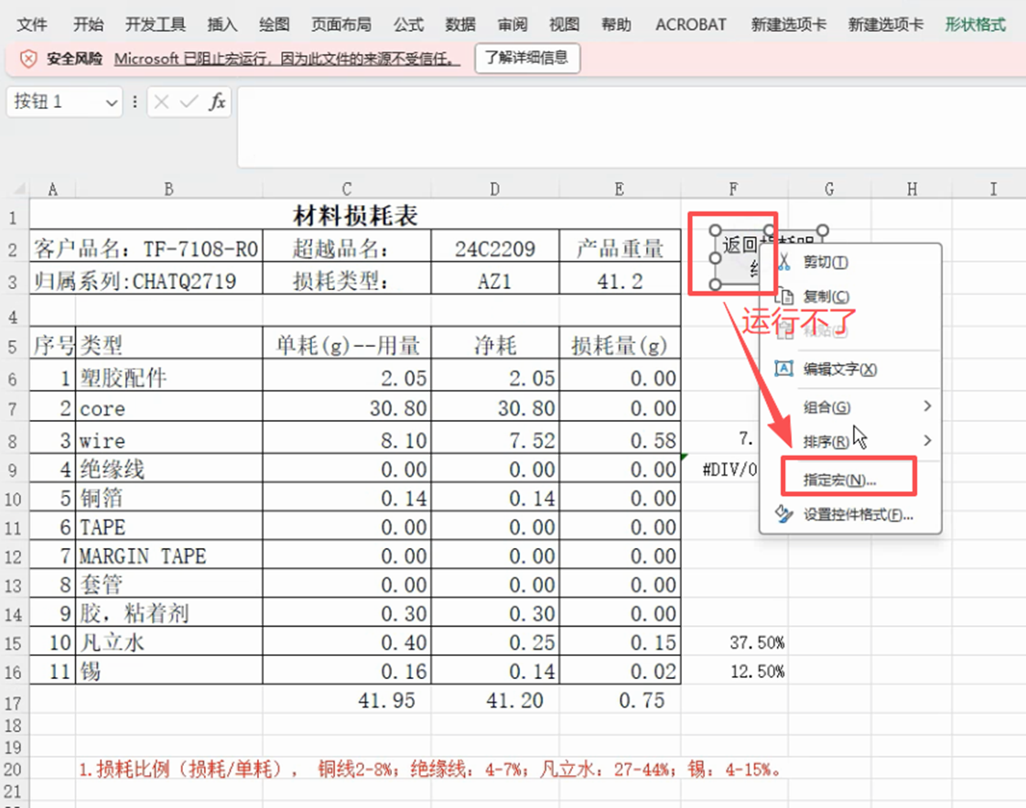The image size is (1026, 808).
Task: Click the cell labeled 绝缘线
Action: (168, 469)
